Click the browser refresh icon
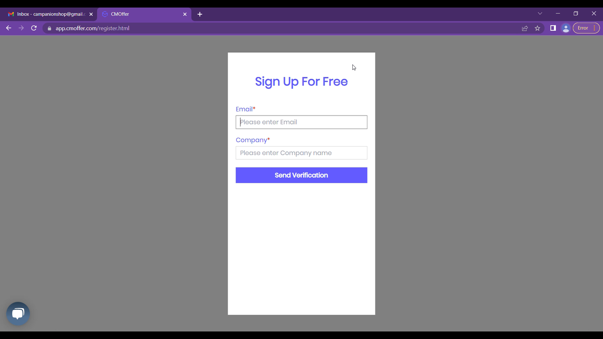The height and width of the screenshot is (339, 603). click(x=34, y=28)
